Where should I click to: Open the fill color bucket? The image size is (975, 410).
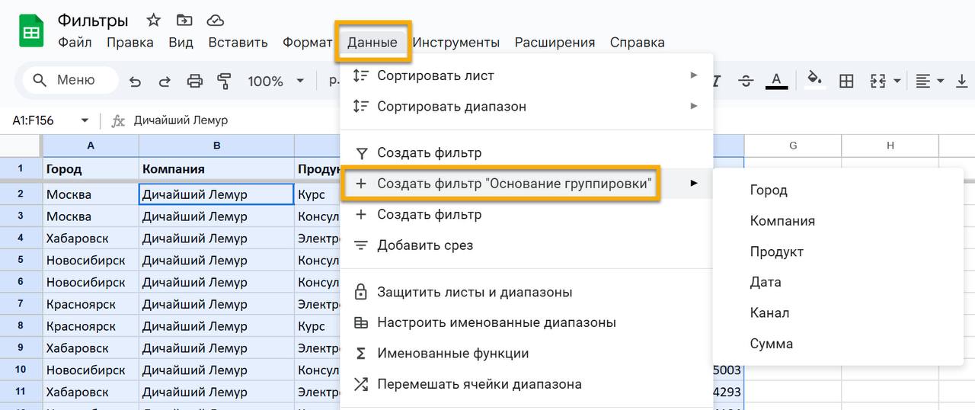pos(814,80)
